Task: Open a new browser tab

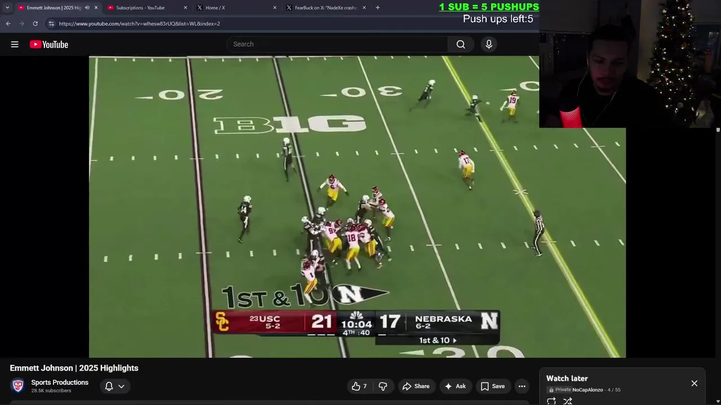Action: tap(377, 8)
